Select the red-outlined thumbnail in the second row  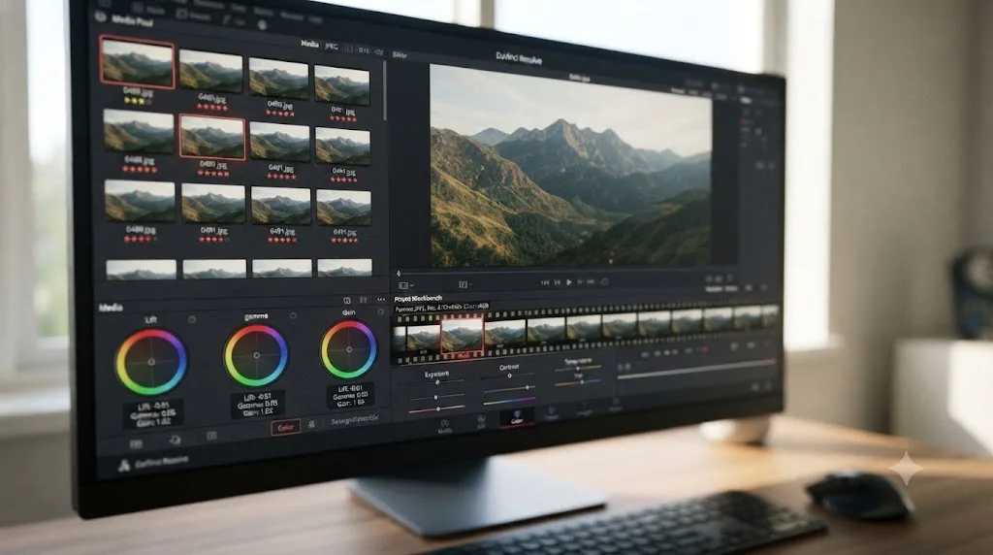(x=212, y=137)
